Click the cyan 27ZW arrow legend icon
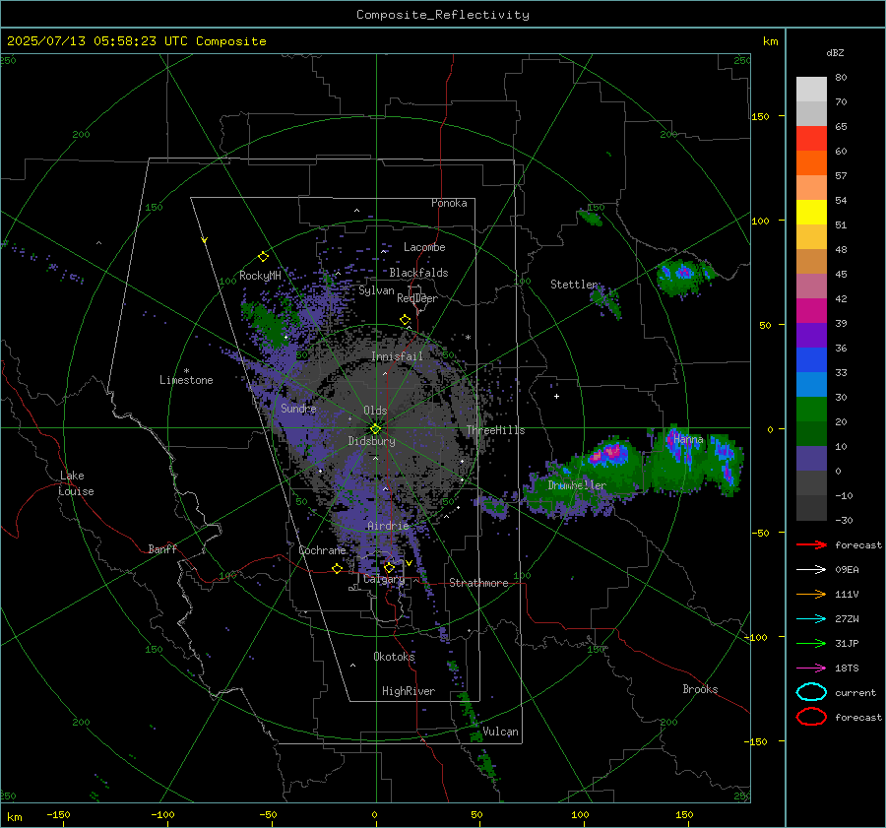886x828 pixels. point(811,619)
